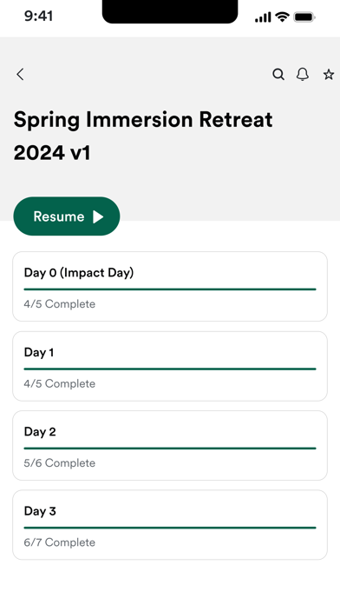Tap the 9:41 clock in status bar
Viewport: 340px width, 605px height.
click(38, 17)
